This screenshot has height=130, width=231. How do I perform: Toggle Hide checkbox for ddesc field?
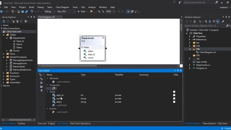pyautogui.click(x=174, y=102)
